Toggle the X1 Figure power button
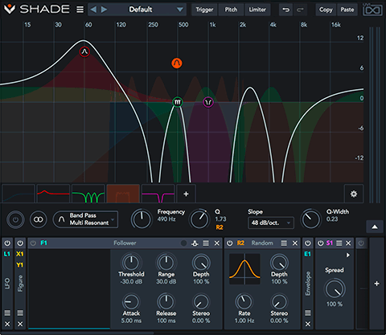 tap(20, 243)
